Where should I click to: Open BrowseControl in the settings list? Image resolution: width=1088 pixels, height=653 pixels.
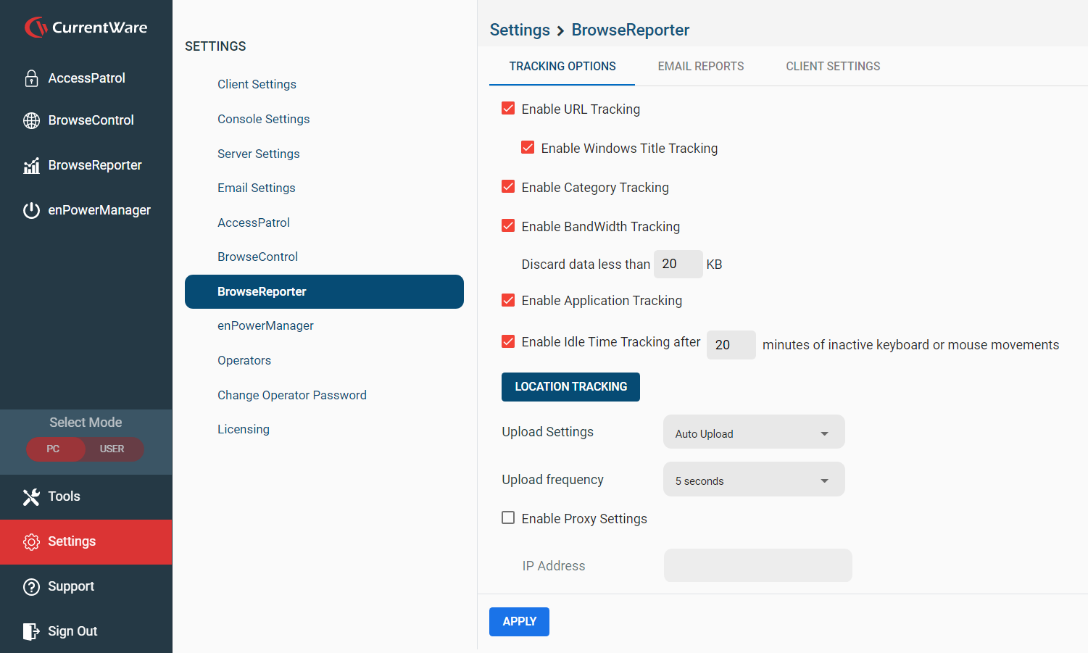click(257, 257)
